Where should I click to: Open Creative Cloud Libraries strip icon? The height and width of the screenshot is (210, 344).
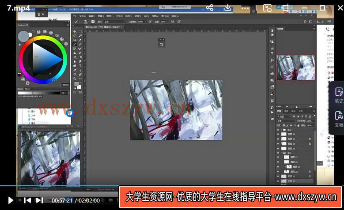272,119
